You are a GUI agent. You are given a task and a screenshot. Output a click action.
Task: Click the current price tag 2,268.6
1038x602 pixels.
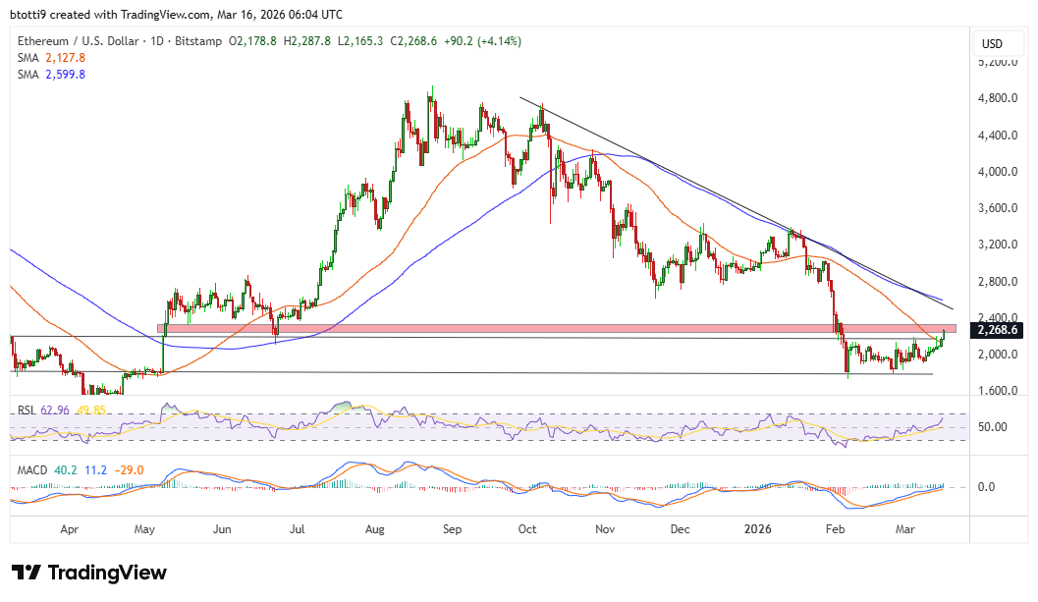(996, 331)
